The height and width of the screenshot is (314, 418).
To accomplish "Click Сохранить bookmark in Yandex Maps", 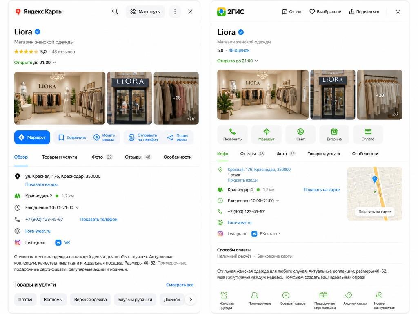I will pyautogui.click(x=73, y=137).
